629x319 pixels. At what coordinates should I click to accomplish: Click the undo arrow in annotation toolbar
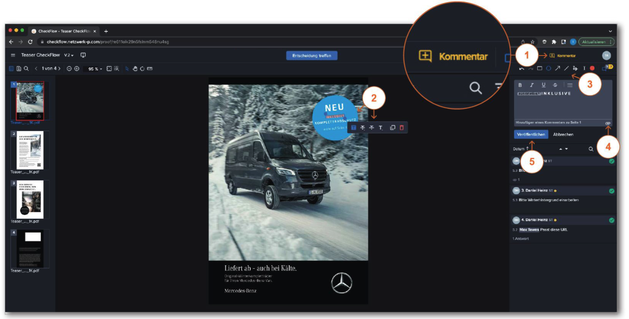click(x=522, y=69)
